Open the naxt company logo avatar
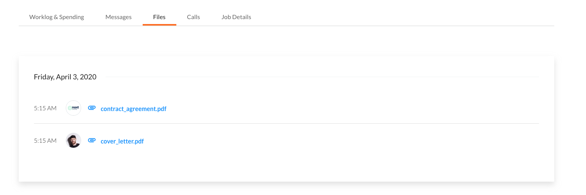586x195 pixels. coord(73,108)
